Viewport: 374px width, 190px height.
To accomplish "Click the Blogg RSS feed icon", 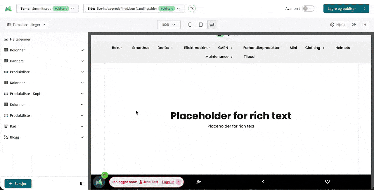I will pyautogui.click(x=6, y=137).
